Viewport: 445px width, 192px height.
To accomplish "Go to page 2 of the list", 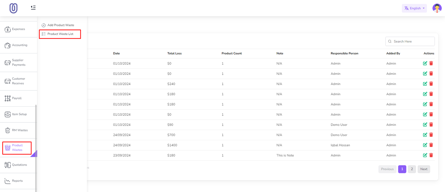I will point(412,169).
